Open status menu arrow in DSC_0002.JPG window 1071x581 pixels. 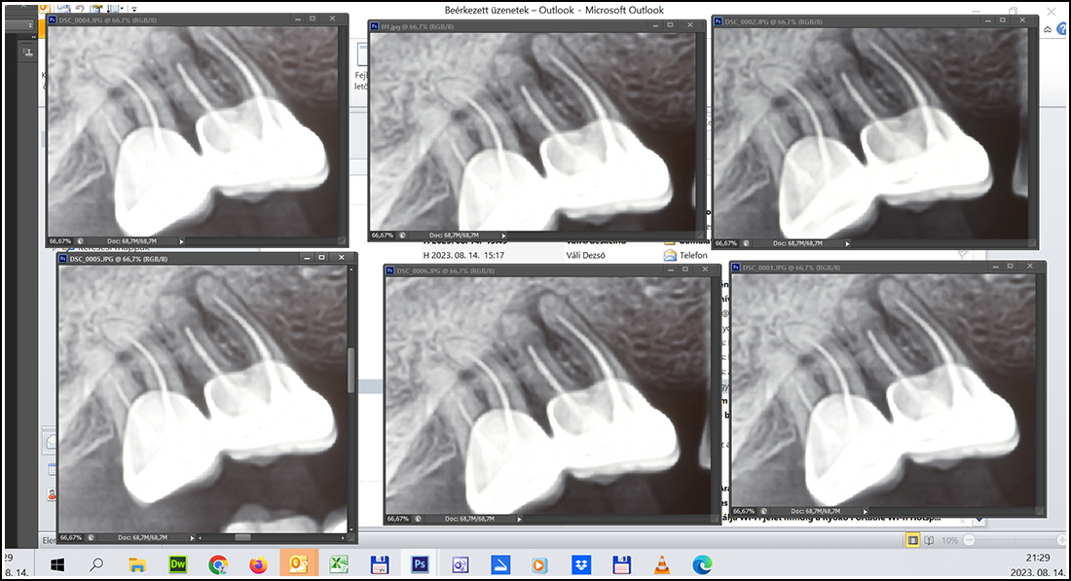coord(847,243)
